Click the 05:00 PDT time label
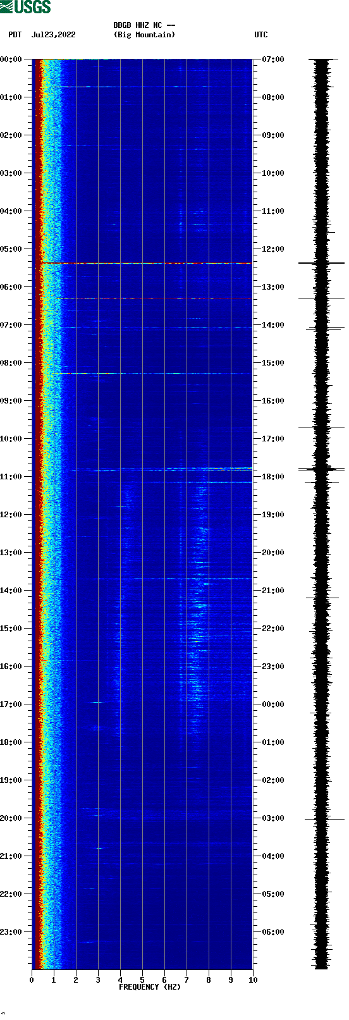The image size is (349, 1020). coord(11,249)
